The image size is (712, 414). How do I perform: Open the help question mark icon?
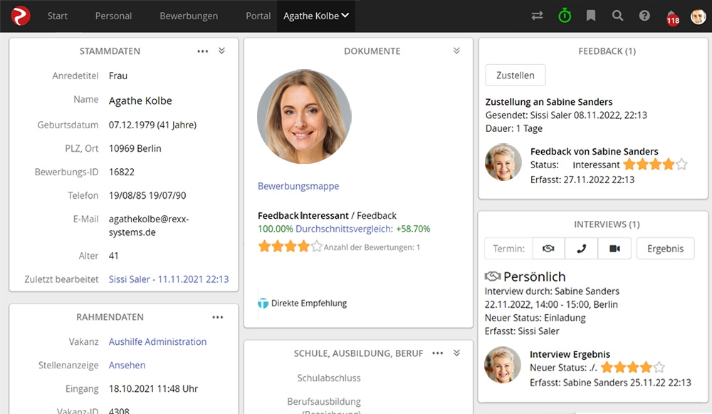(644, 16)
